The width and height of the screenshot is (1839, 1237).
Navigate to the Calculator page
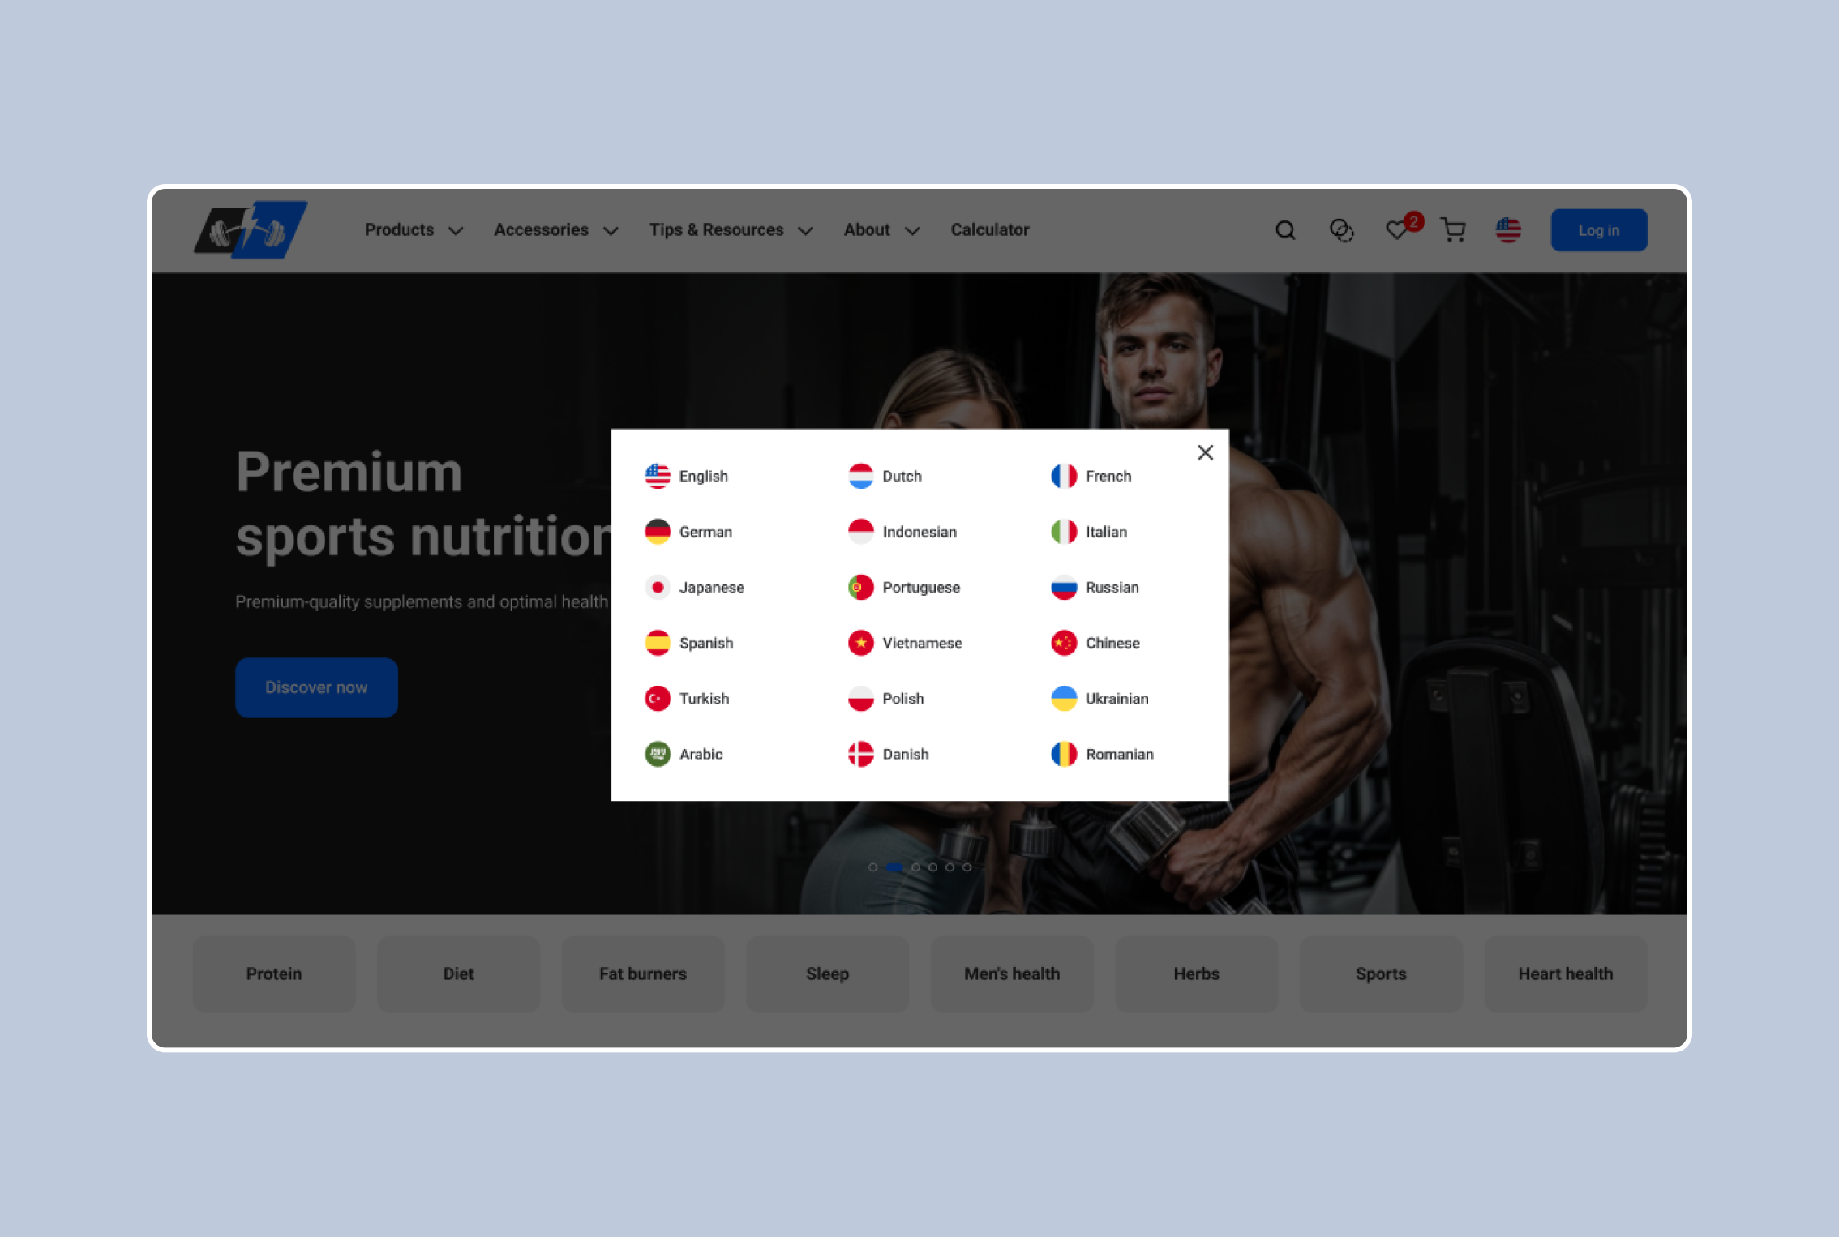tap(988, 229)
